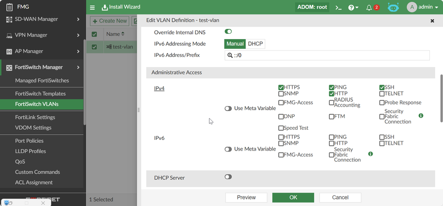Uncheck the IPv4 HTTPS checkbox
This screenshot has width=443, height=206.
point(281,87)
